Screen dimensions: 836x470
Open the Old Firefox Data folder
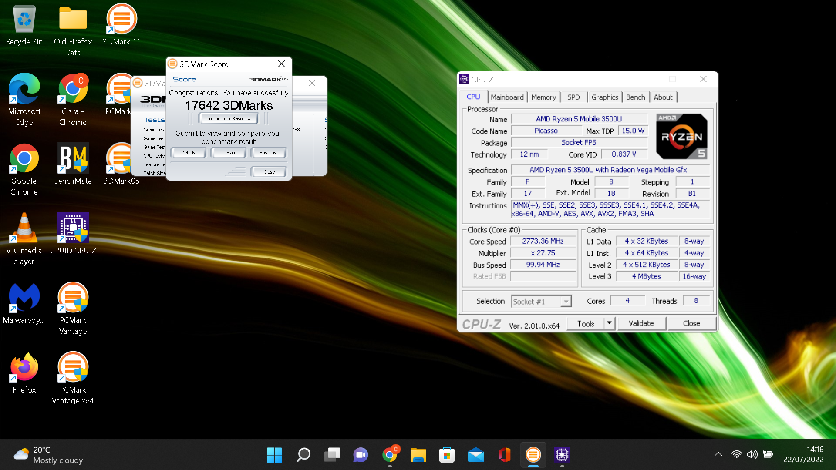pos(73,30)
